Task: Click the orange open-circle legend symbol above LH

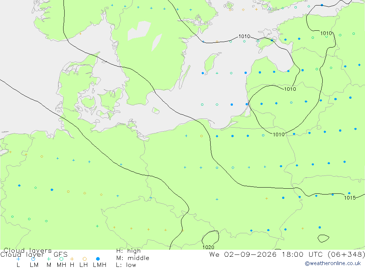Action: click(x=85, y=259)
